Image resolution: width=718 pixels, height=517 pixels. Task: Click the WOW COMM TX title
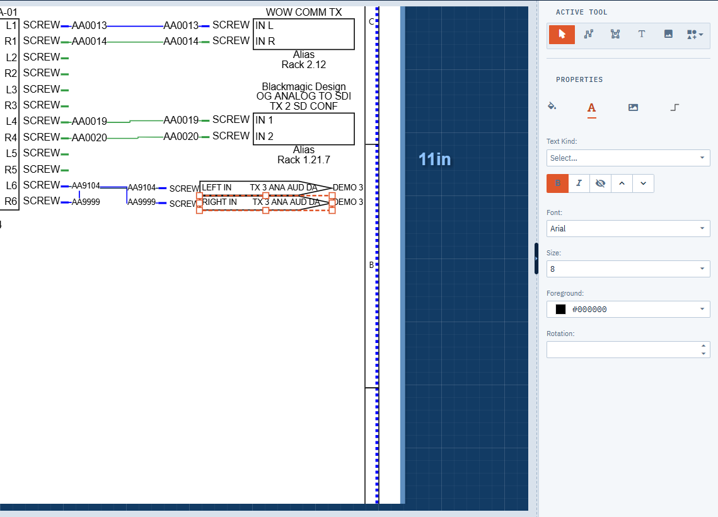coord(304,13)
